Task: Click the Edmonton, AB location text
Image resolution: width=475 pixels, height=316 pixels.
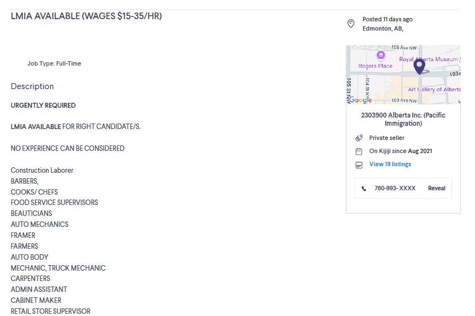Action: coord(383,28)
